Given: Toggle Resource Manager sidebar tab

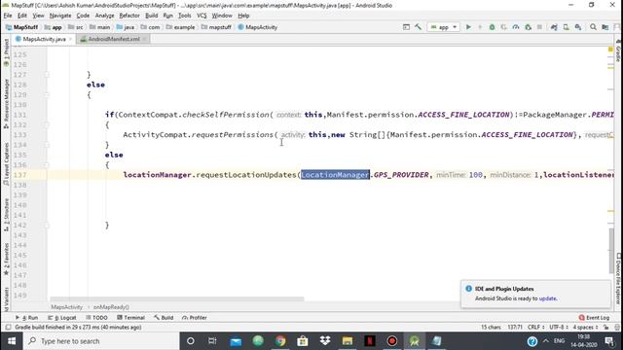Looking at the screenshot, I should 6,103.
